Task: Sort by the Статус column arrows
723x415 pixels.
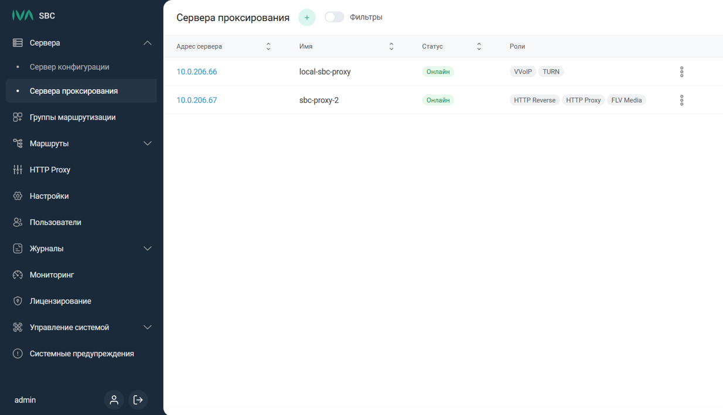Action: [479, 46]
